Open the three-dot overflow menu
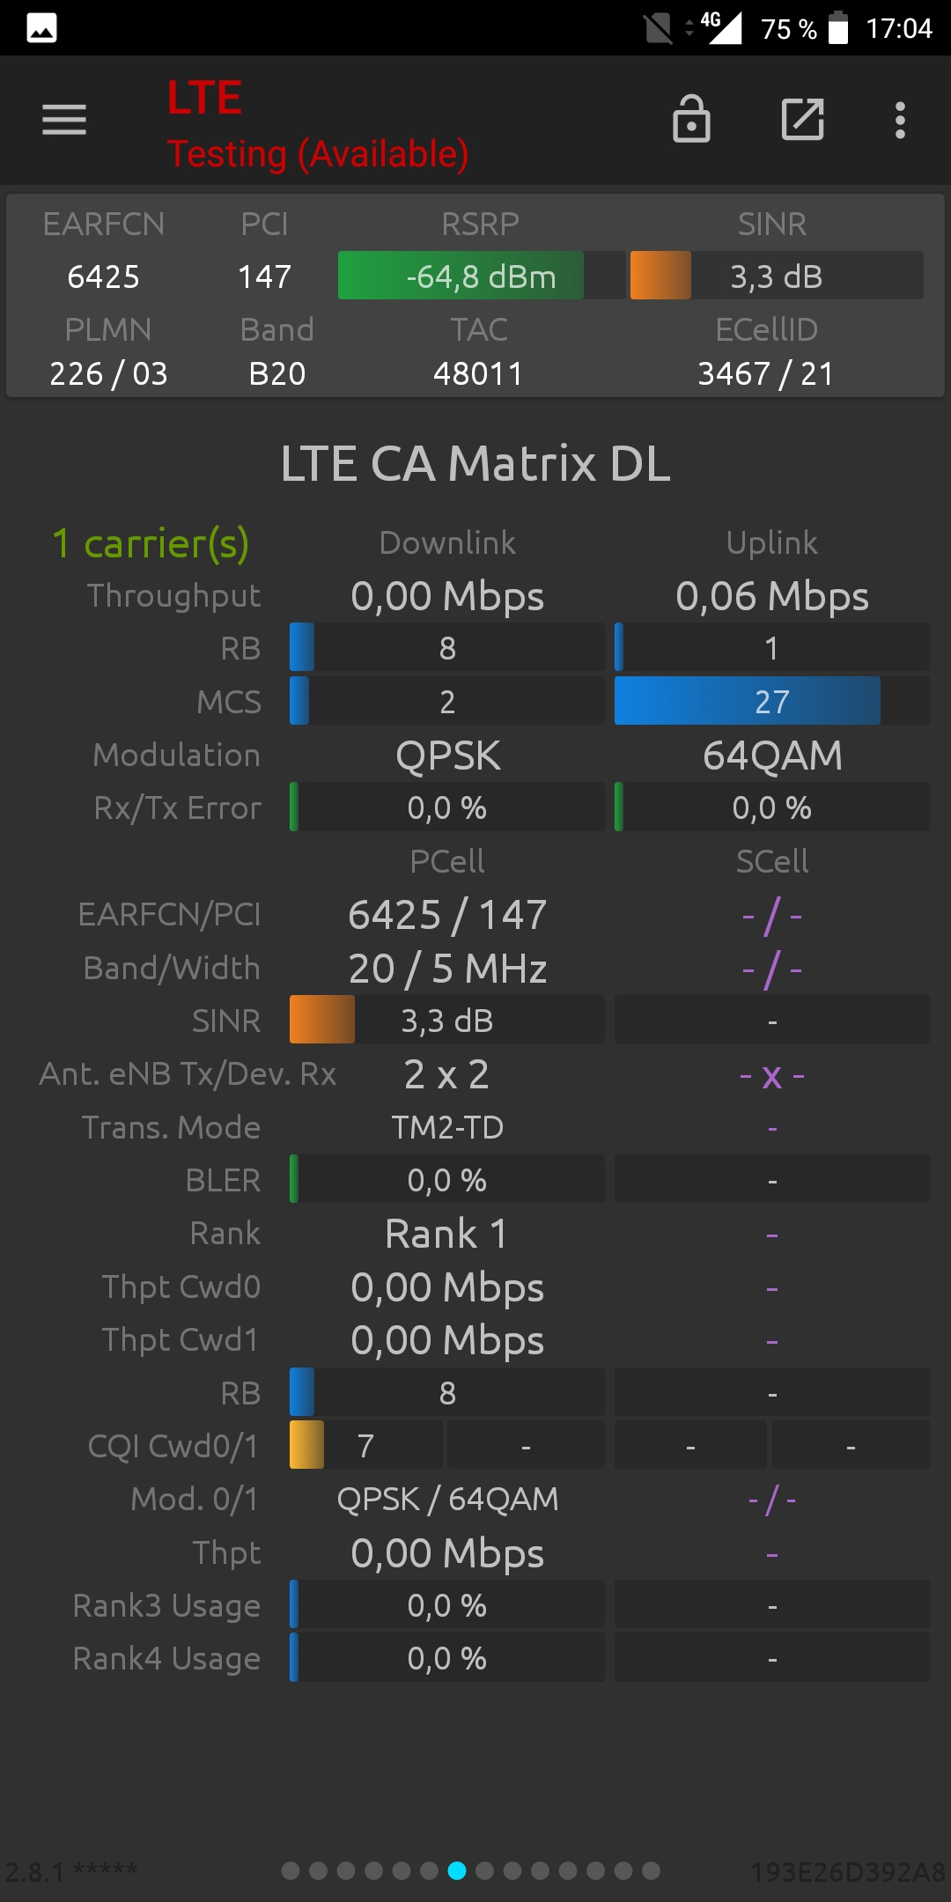Viewport: 951px width, 1902px height. coord(900,120)
